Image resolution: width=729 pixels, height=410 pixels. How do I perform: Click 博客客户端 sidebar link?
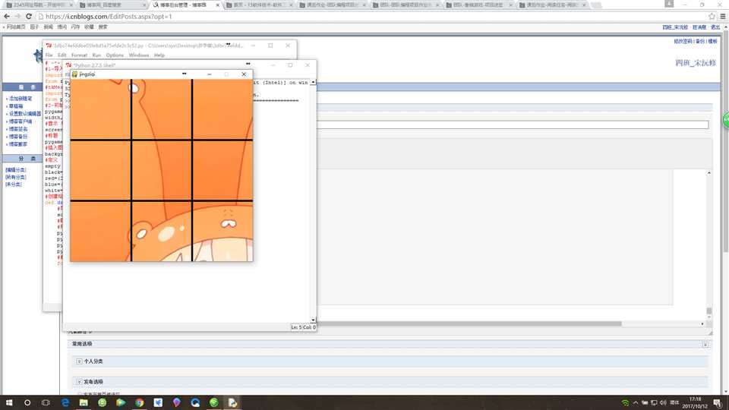point(21,121)
